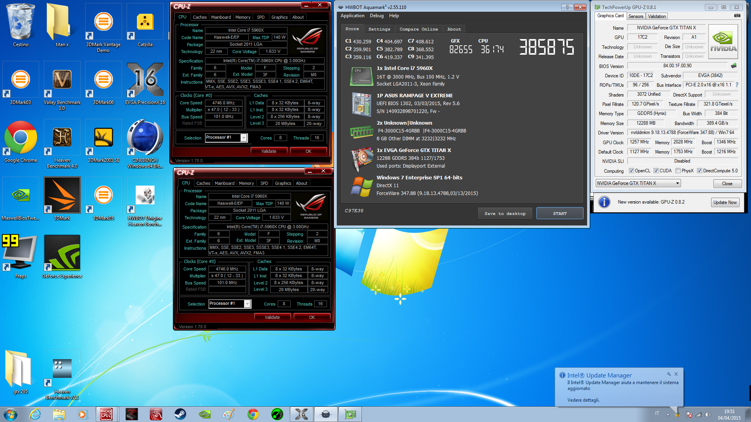
Task: Open the gtx 295 folder
Action: [21, 372]
